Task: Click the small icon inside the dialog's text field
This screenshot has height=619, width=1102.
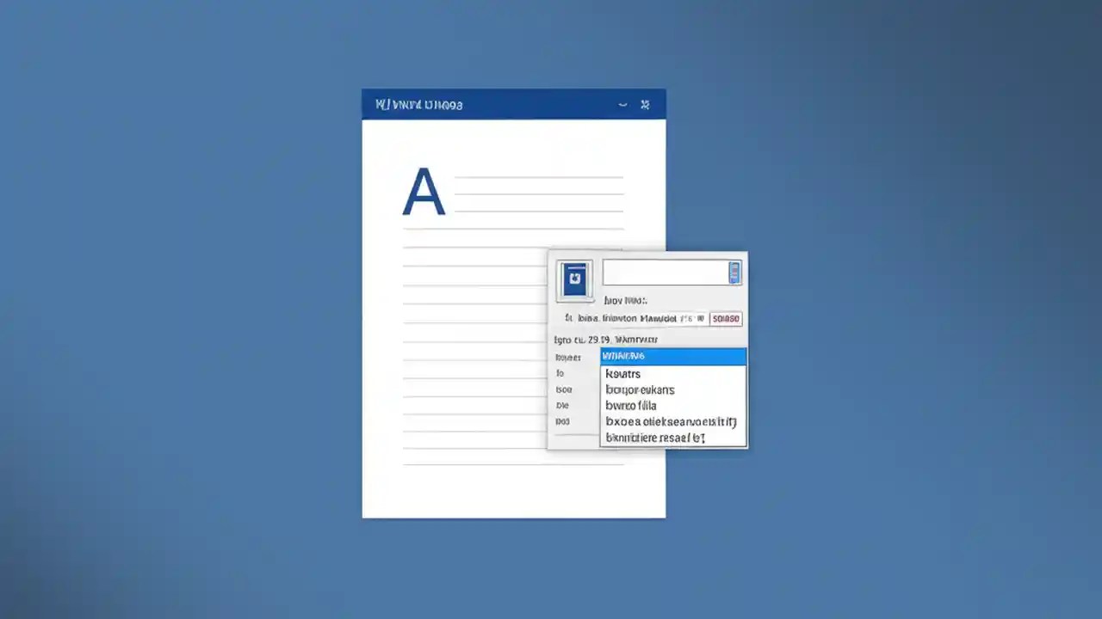Action: [734, 273]
